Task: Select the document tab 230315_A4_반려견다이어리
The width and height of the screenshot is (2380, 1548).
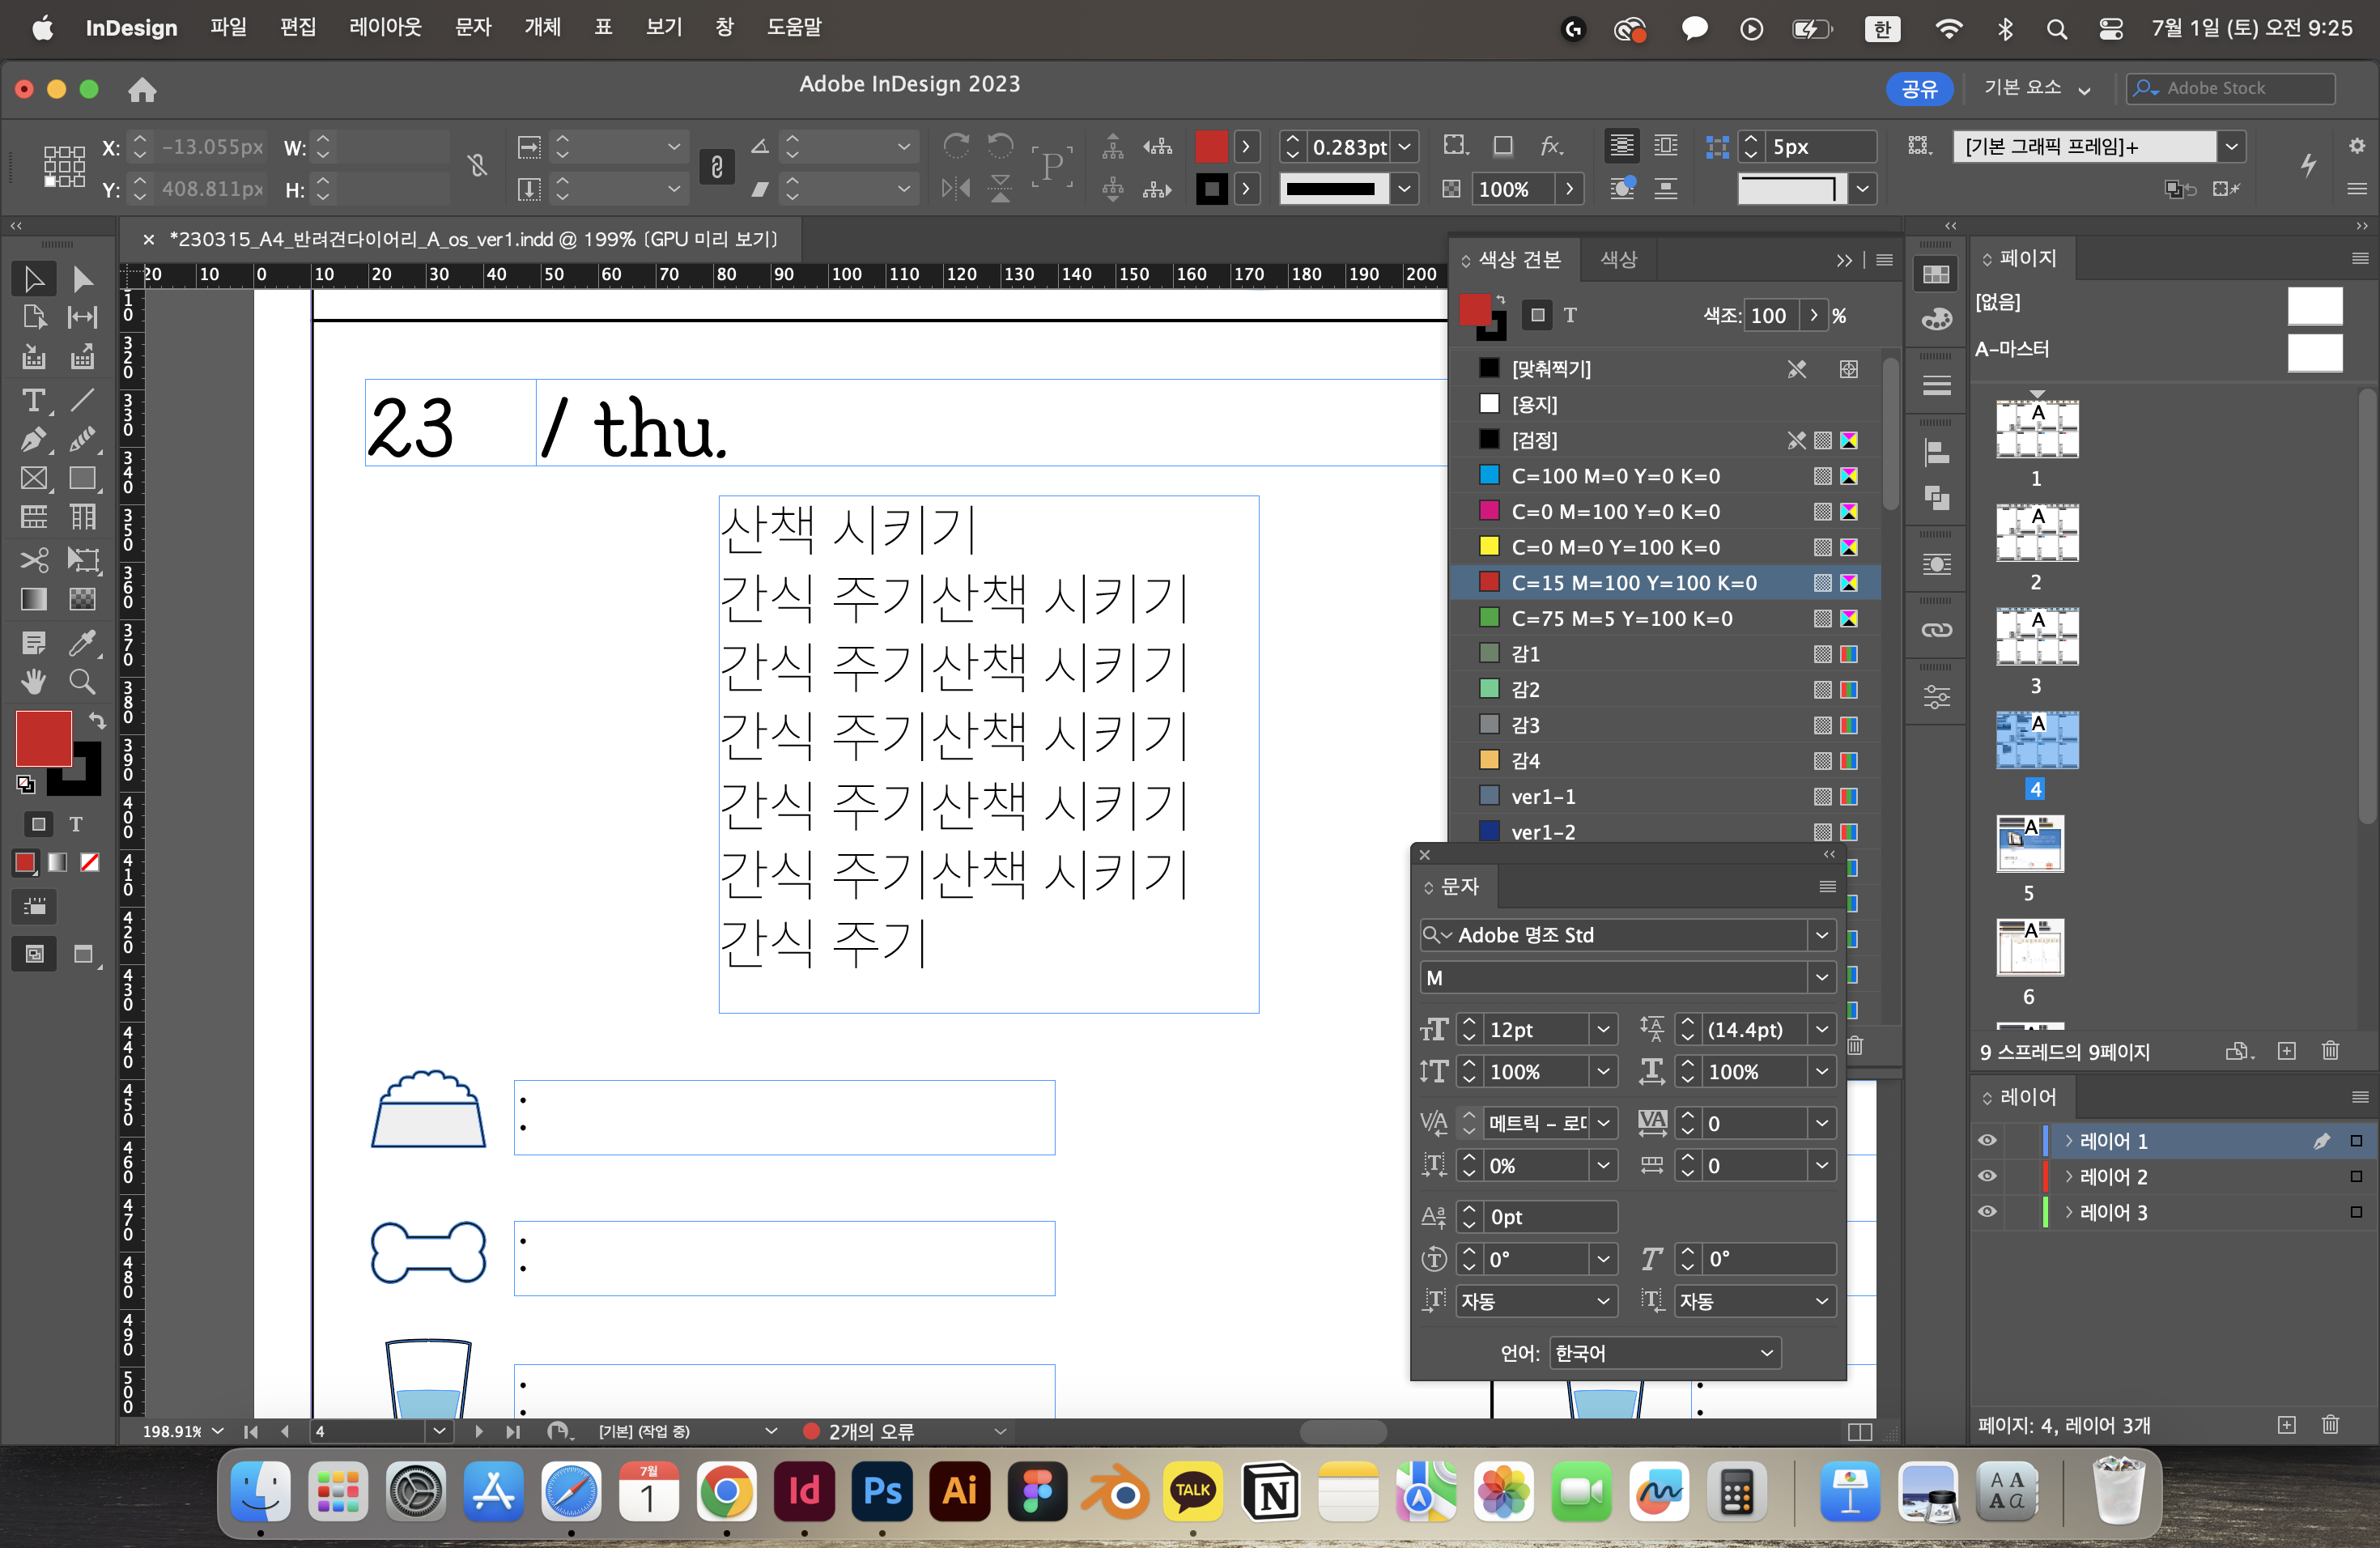Action: click(x=473, y=240)
